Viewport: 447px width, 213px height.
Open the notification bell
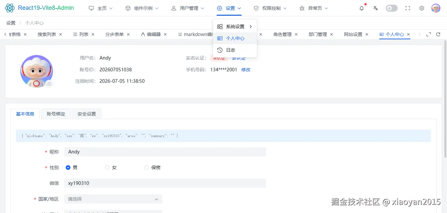362,8
